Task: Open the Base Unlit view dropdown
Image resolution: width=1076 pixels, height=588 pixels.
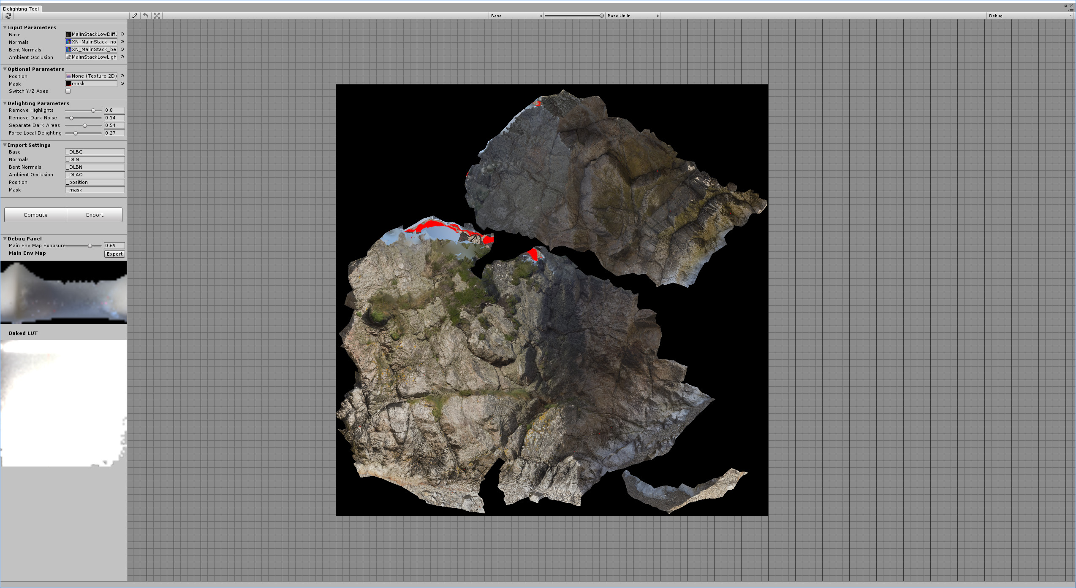Action: point(633,16)
